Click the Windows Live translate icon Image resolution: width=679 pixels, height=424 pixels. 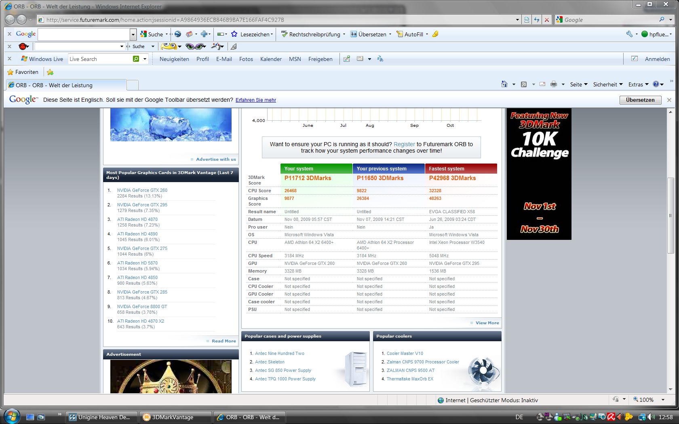pos(380,59)
